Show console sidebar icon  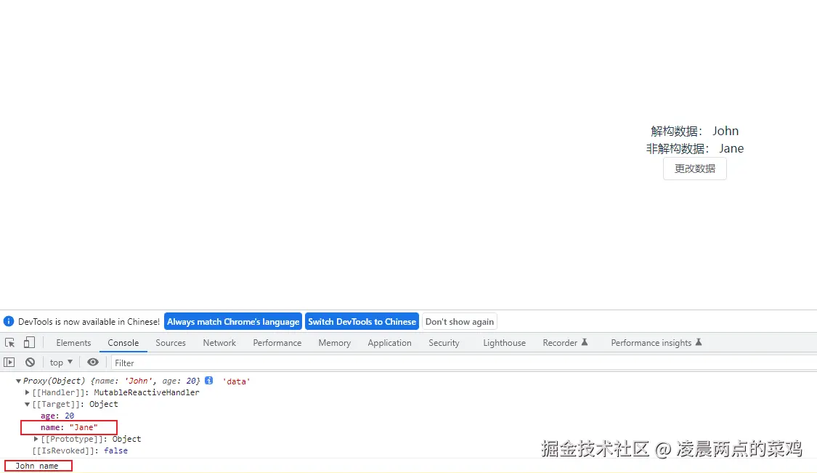[x=9, y=362]
